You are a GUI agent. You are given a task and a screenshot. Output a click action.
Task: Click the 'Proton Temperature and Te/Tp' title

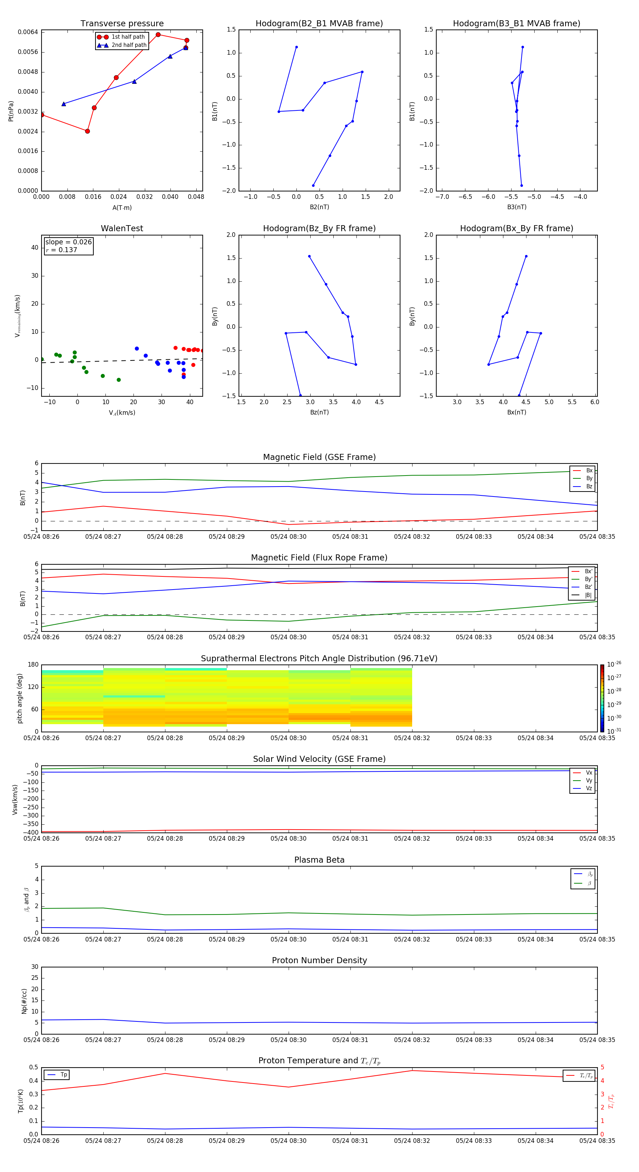[x=319, y=1061]
